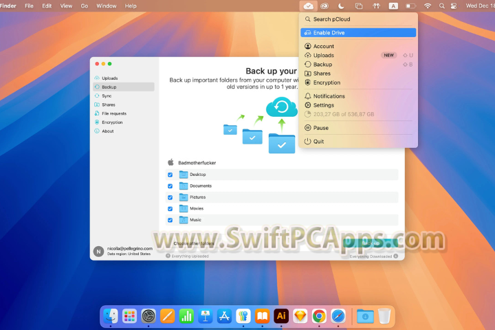Open the File menu in menu bar
Viewport: 495px width, 330px height.
coord(29,6)
